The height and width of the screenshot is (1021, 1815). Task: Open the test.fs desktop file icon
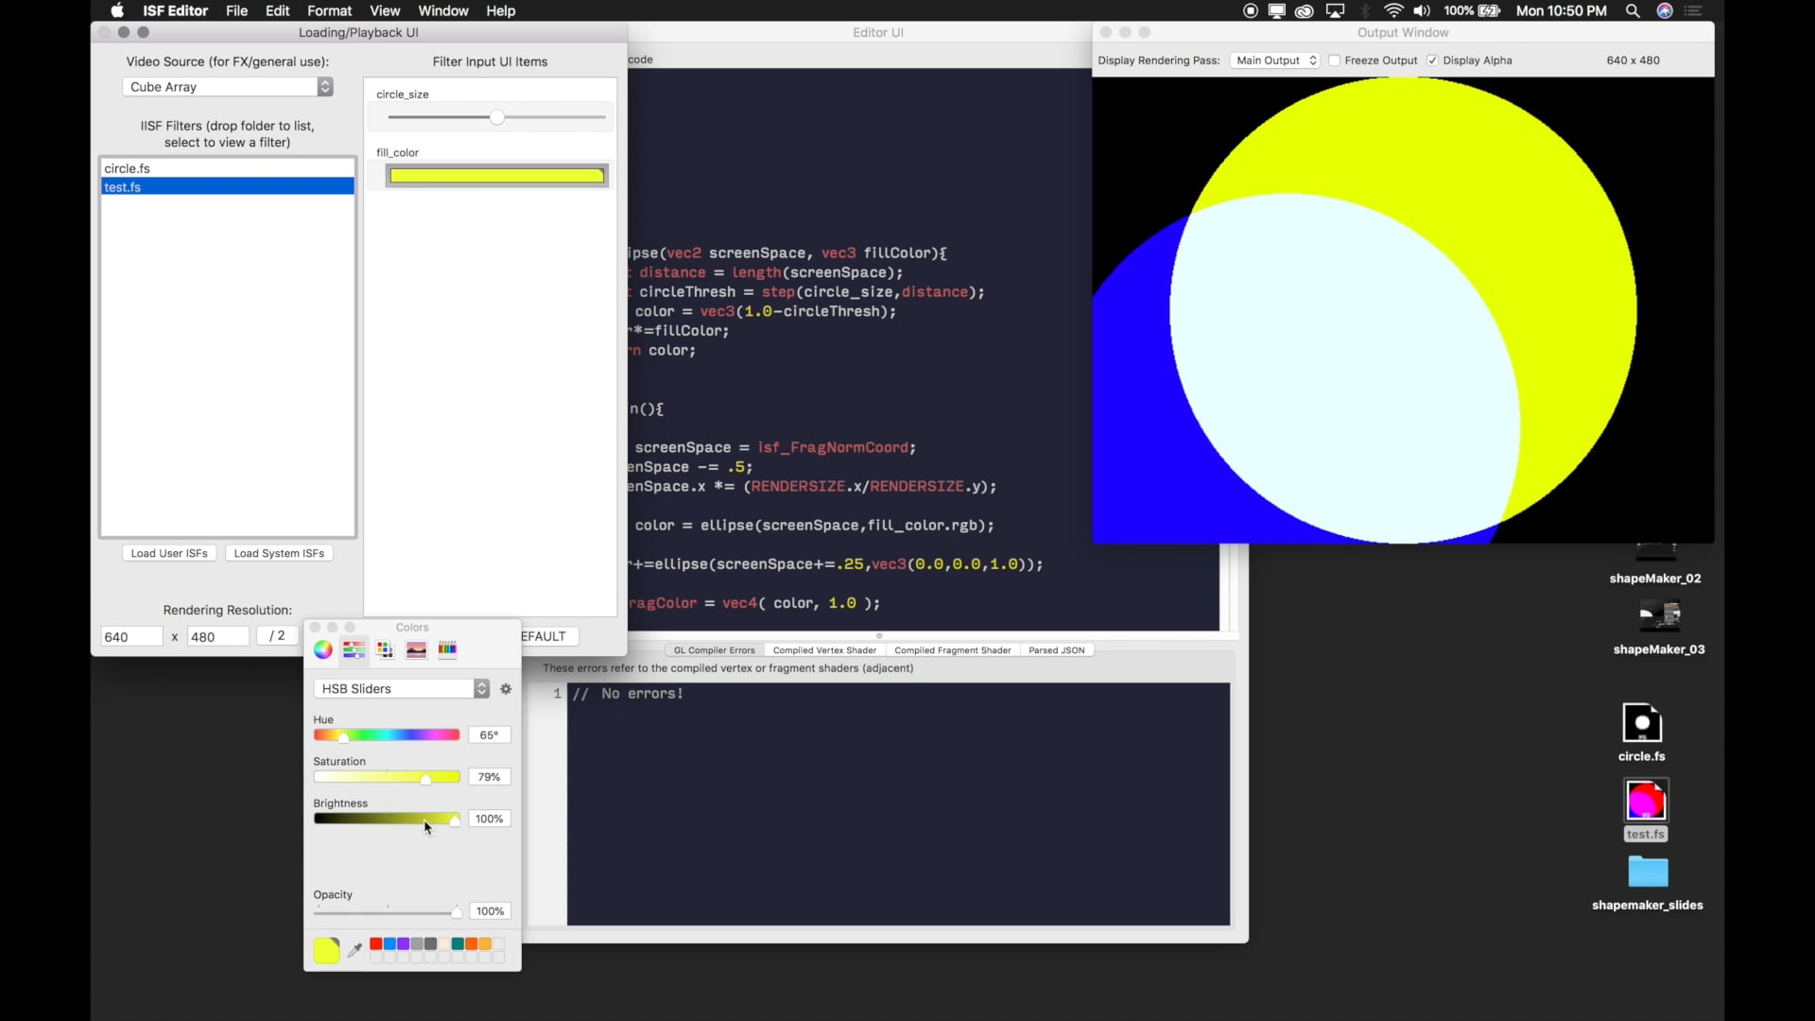click(x=1646, y=802)
